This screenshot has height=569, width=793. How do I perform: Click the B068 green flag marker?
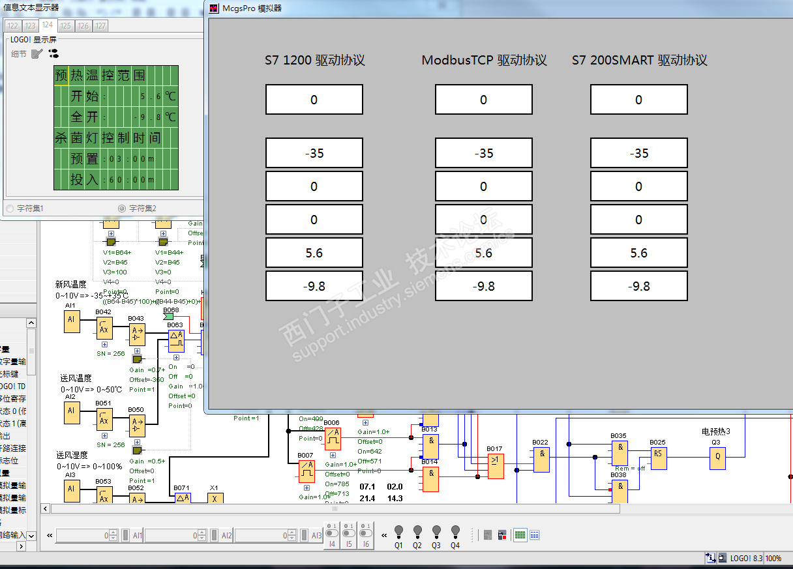(168, 317)
